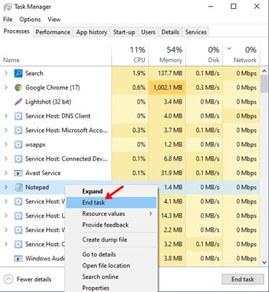269x292 pixels.
Task: Click the Avast Service icon
Action: tap(18, 173)
